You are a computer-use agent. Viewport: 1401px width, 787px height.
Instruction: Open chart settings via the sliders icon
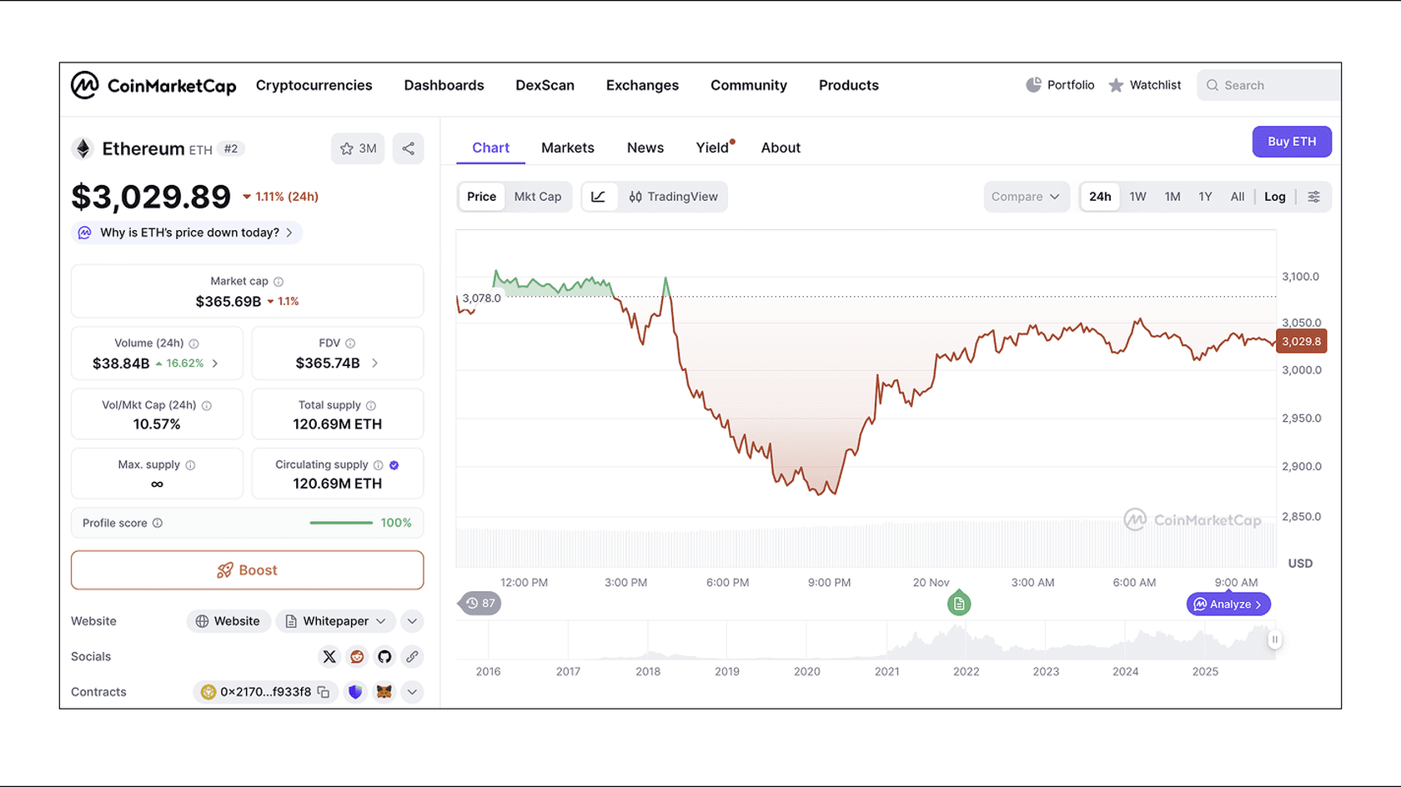click(1314, 197)
